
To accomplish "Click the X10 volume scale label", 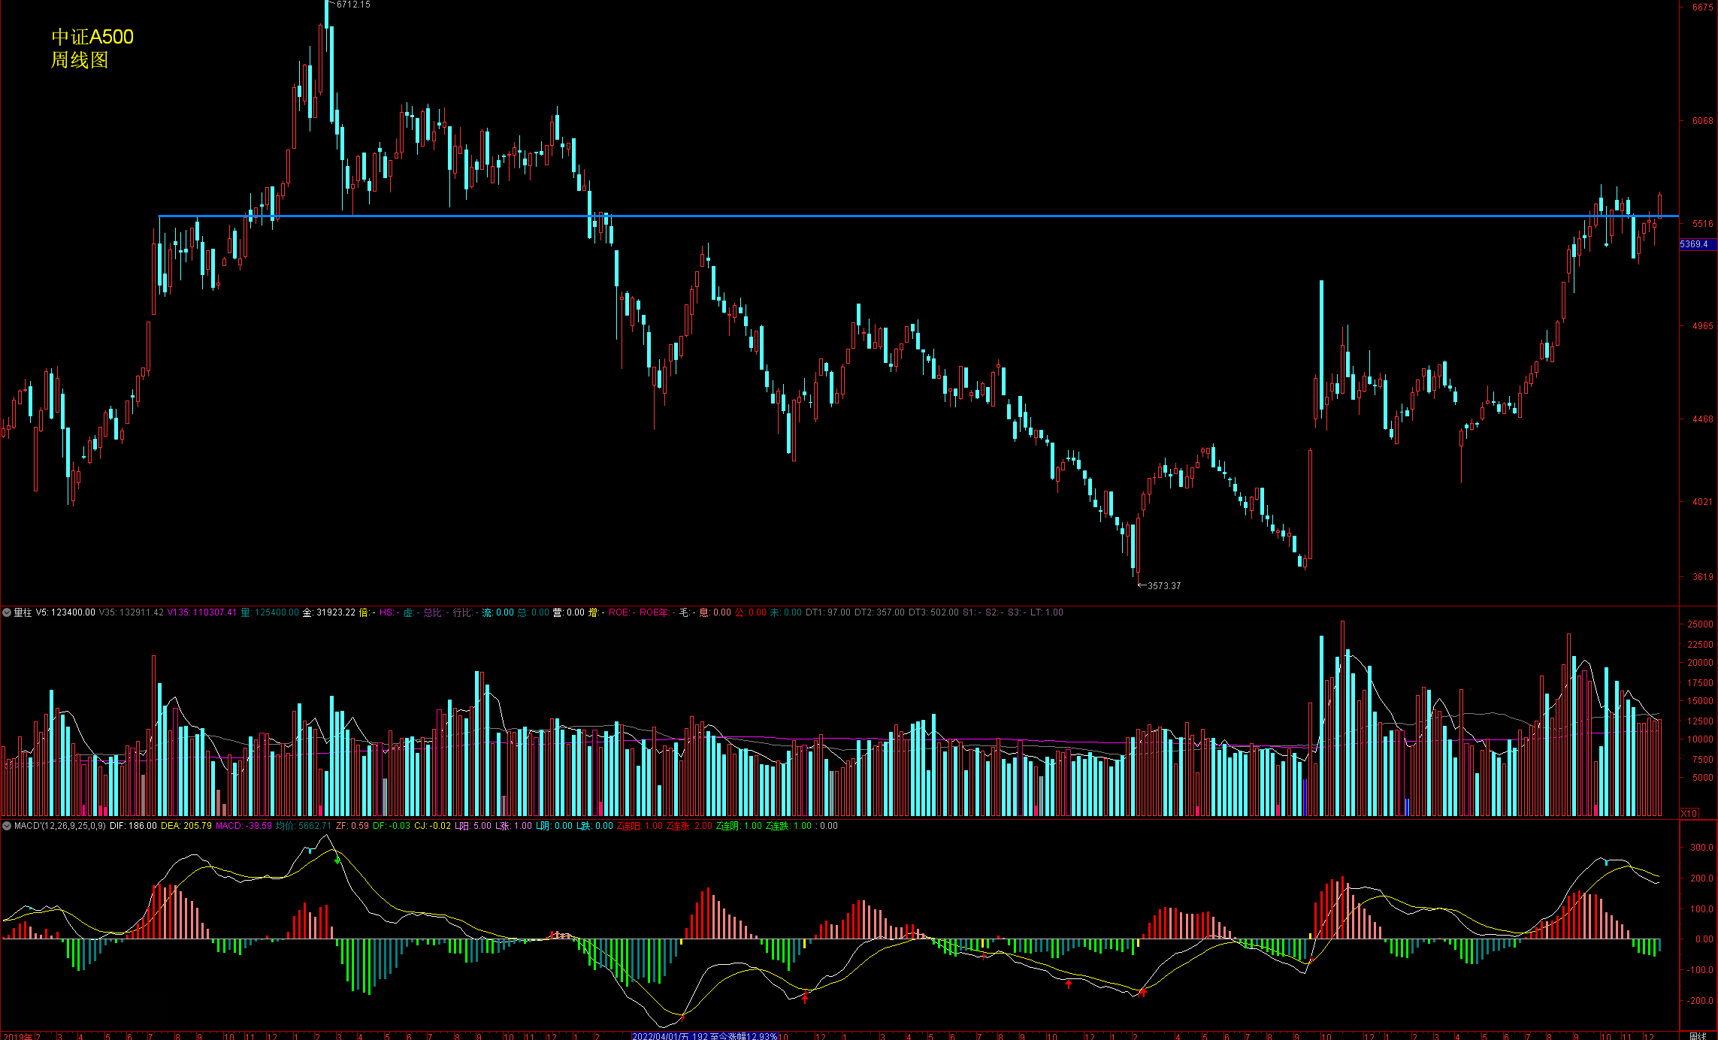I will point(1689,813).
